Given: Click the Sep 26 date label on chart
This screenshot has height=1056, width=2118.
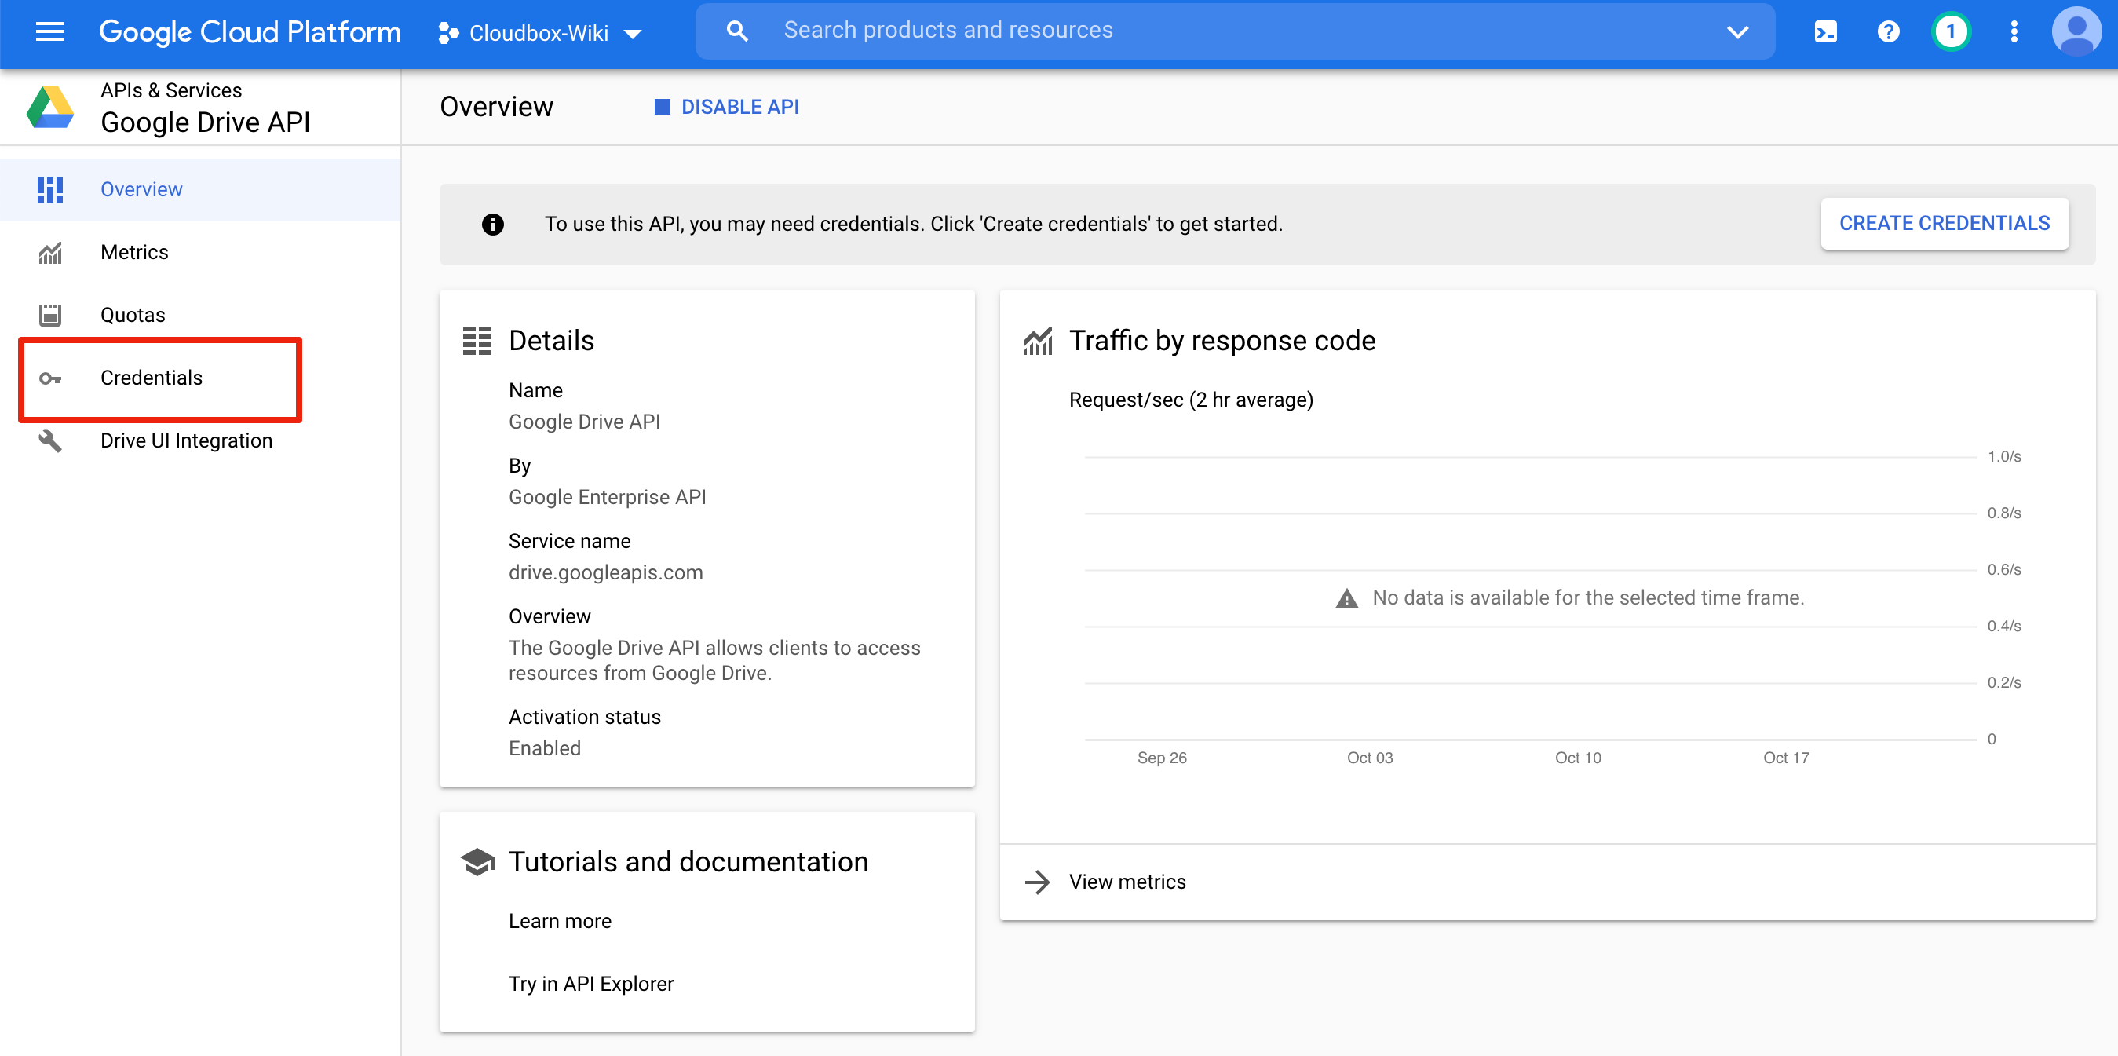Looking at the screenshot, I should tap(1162, 758).
